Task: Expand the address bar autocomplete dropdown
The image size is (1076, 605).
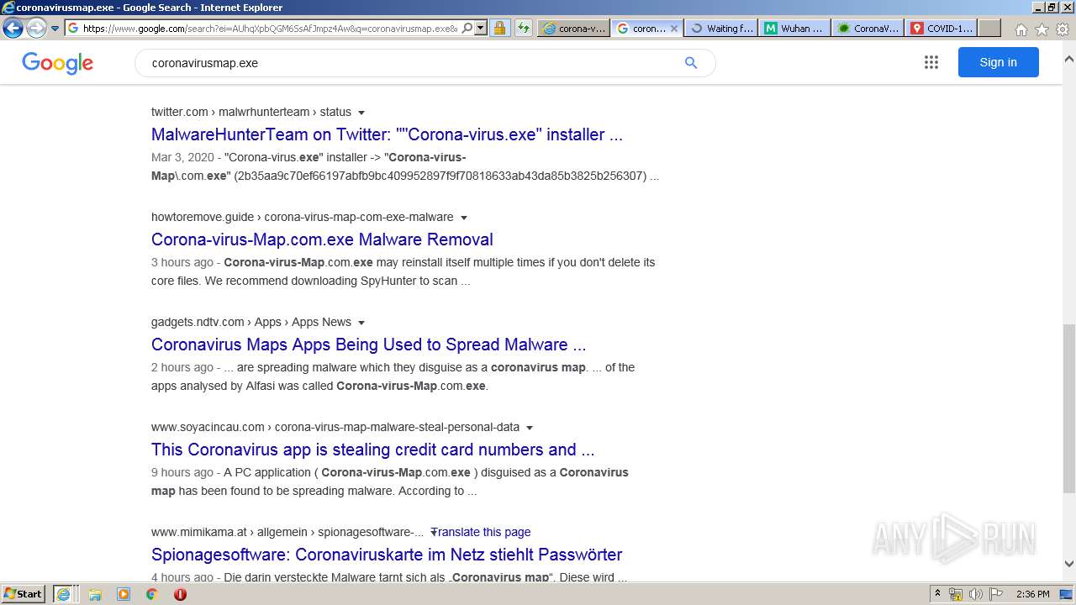Action: pyautogui.click(x=481, y=28)
